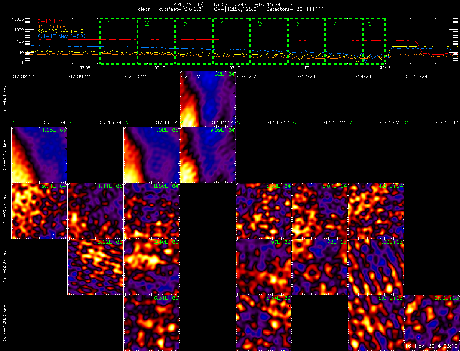Open the 50-100 keV image labeled 6.31E+03
Image resolution: width=460 pixels, height=351 pixels.
[x=151, y=323]
